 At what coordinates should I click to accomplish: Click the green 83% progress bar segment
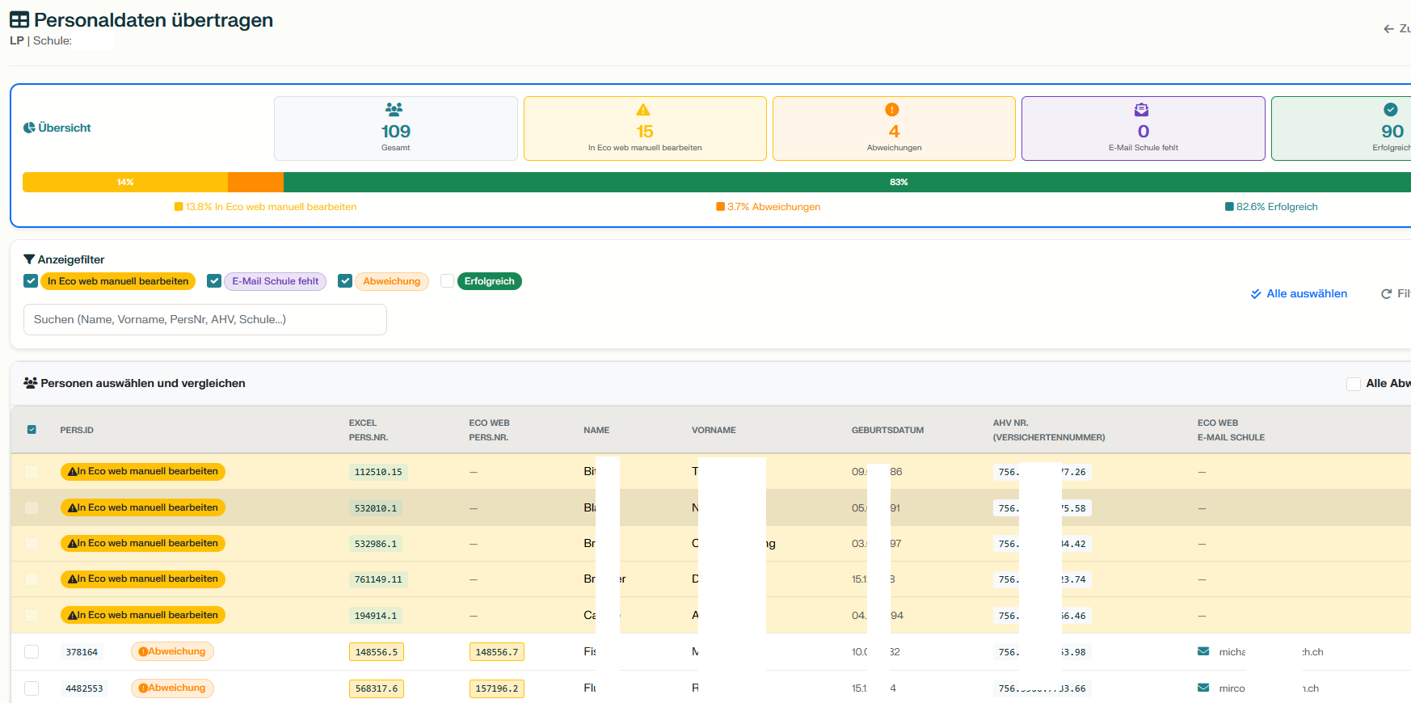[846, 182]
